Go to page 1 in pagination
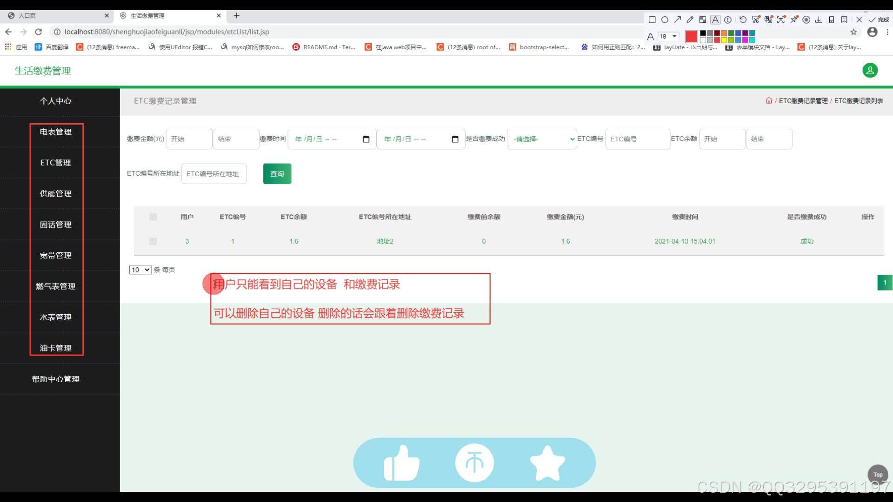Viewport: 893px width, 502px height. (885, 283)
